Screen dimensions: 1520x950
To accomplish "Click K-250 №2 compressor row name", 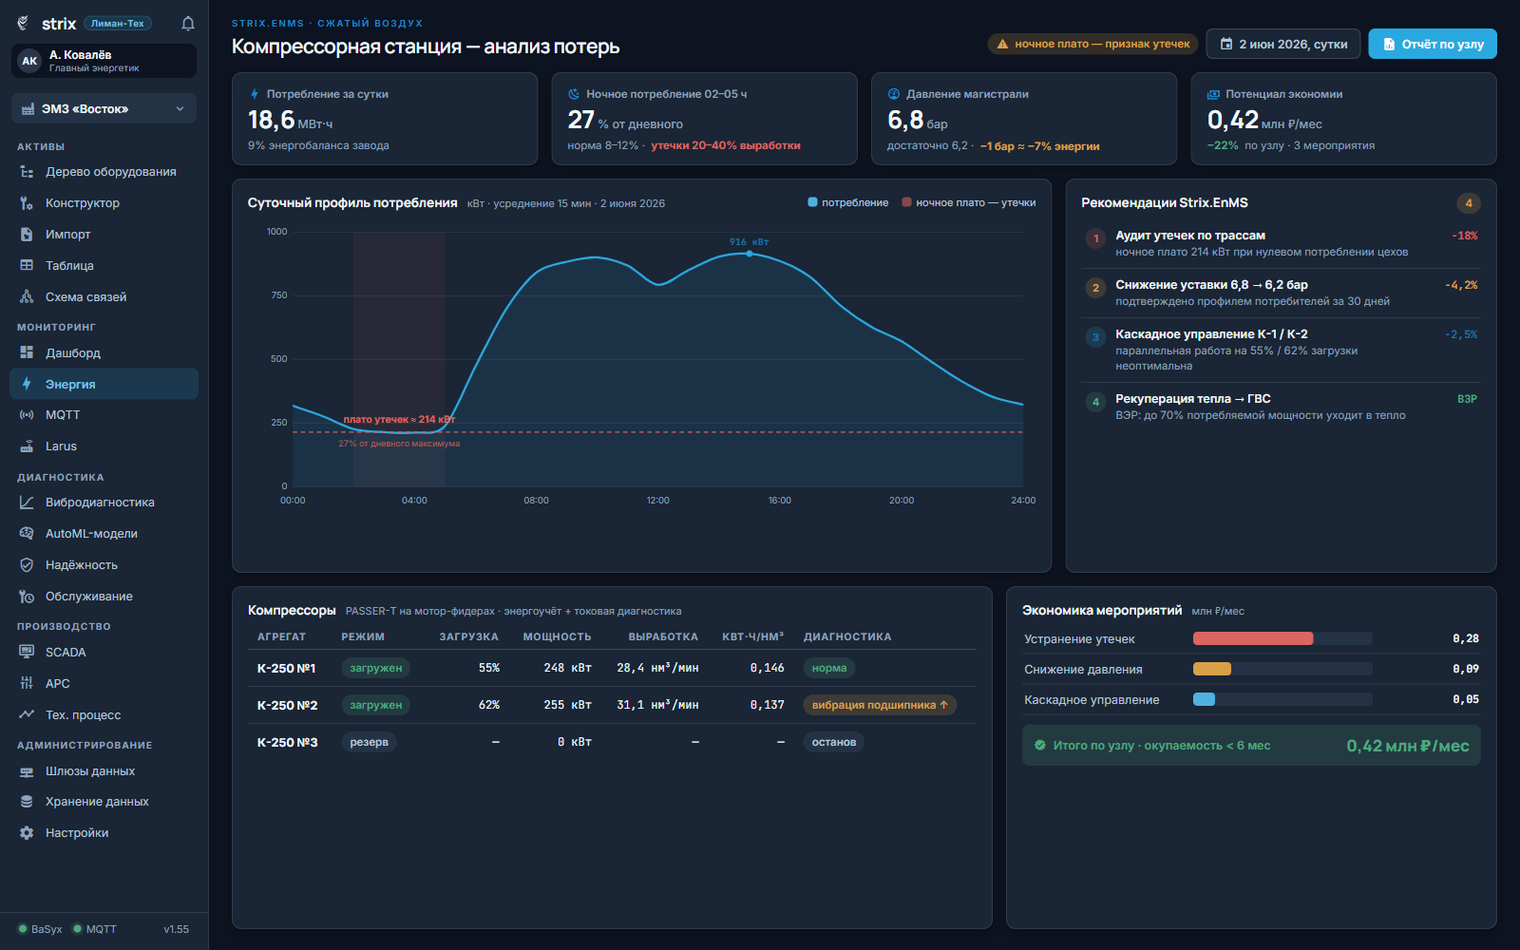I will 287,705.
